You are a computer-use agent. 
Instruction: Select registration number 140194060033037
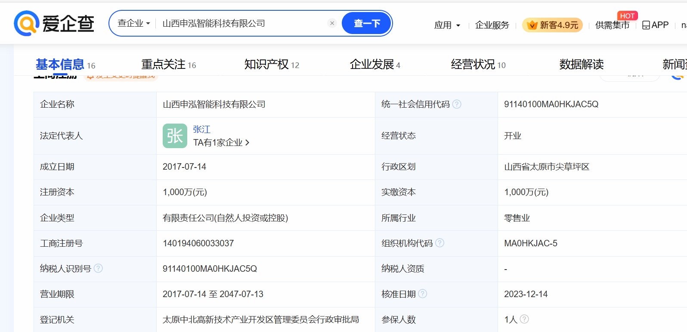point(198,243)
